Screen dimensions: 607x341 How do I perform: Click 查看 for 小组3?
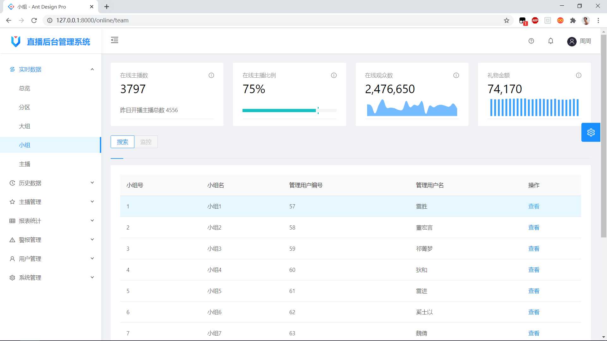pos(534,249)
